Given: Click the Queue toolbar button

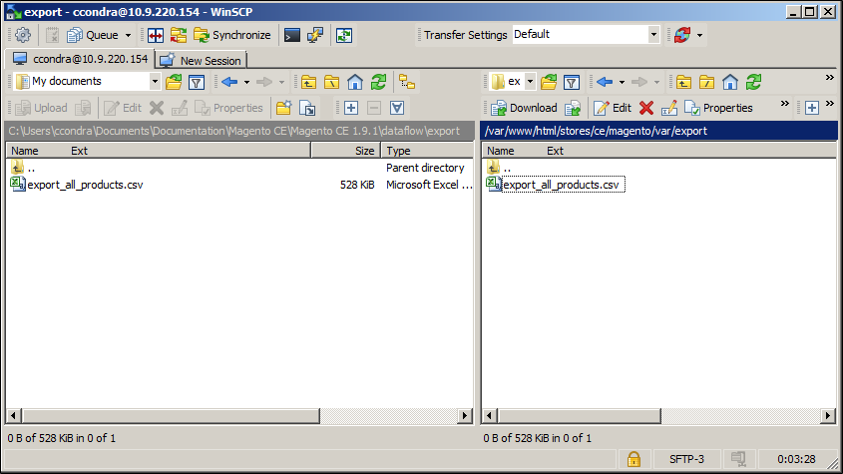Looking at the screenshot, I should 93,35.
